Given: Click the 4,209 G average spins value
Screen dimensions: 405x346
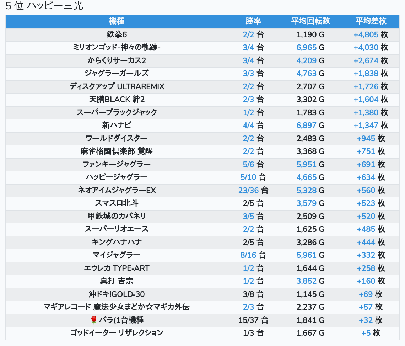Looking at the screenshot, I should (310, 60).
